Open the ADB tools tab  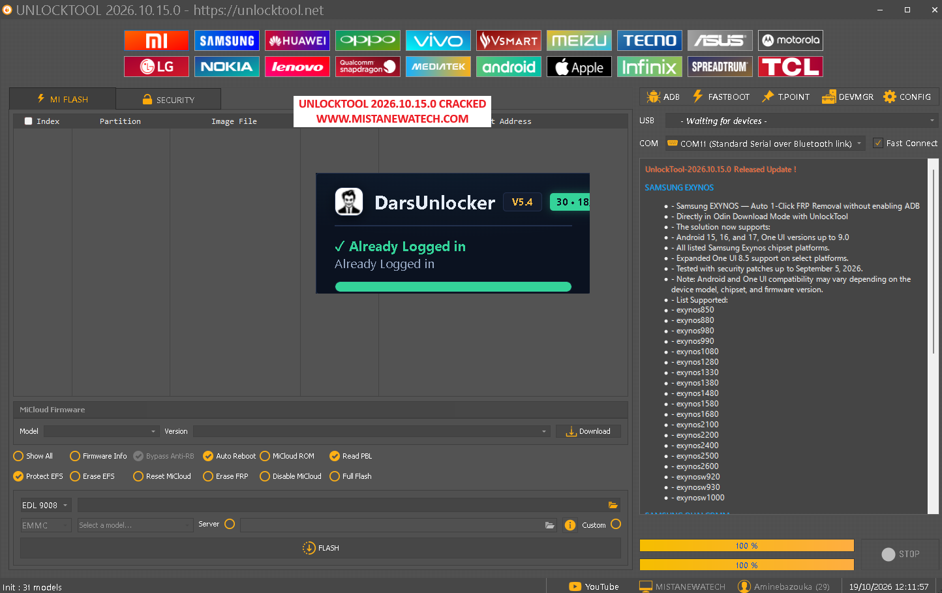point(663,97)
